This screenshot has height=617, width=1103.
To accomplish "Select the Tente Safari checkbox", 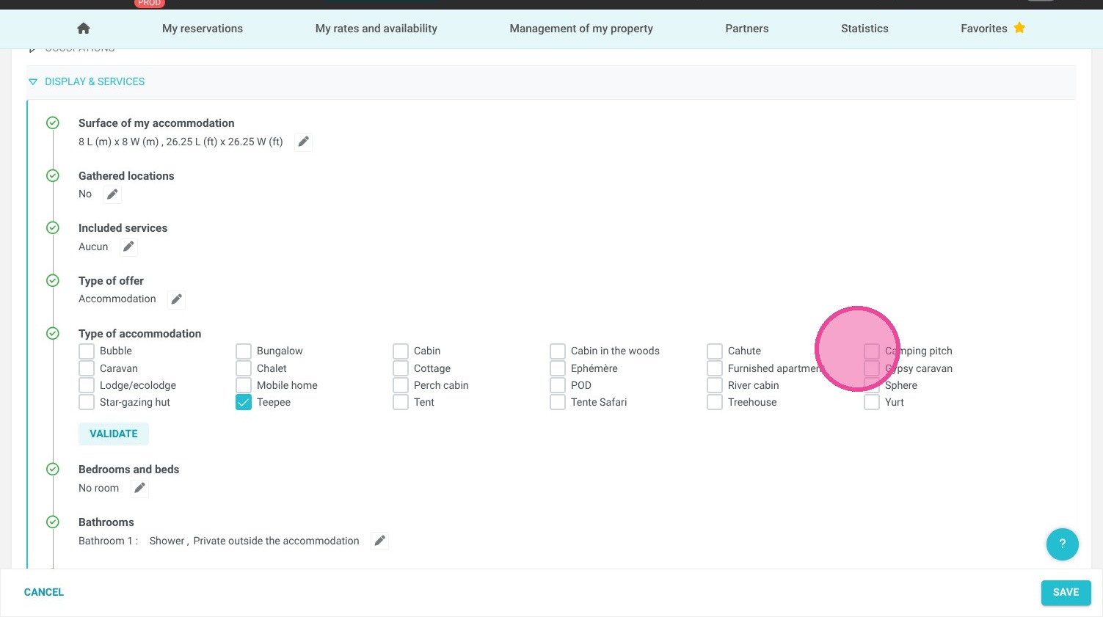I will pyautogui.click(x=558, y=402).
